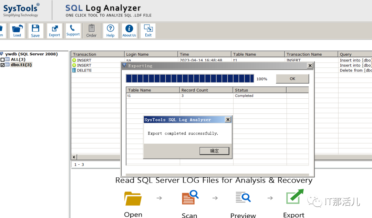The width and height of the screenshot is (372, 218).
Task: Close the Exporting dialog window
Action: tap(310, 66)
